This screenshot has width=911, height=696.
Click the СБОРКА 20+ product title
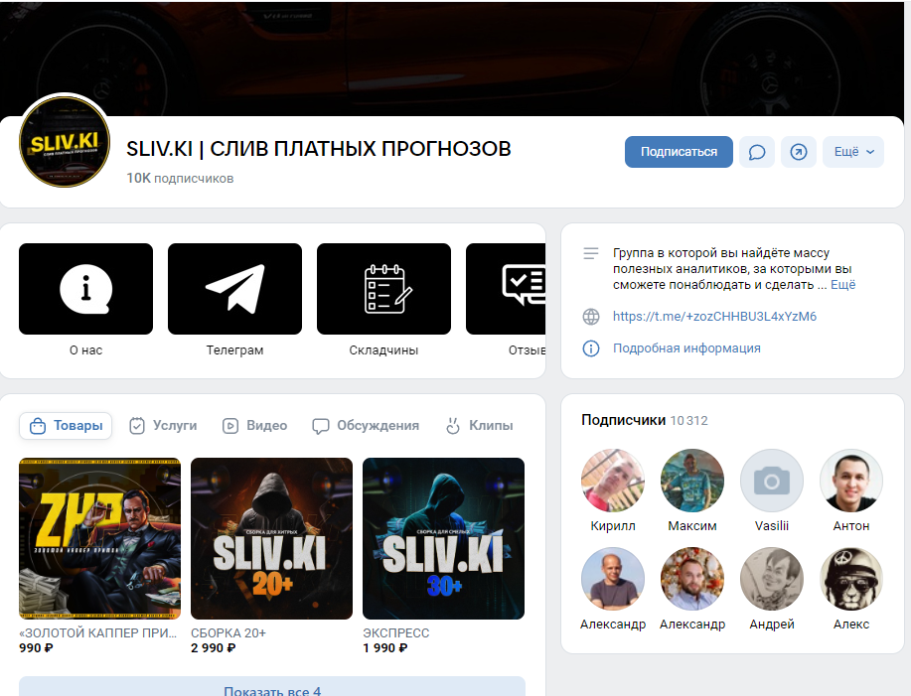click(x=228, y=632)
